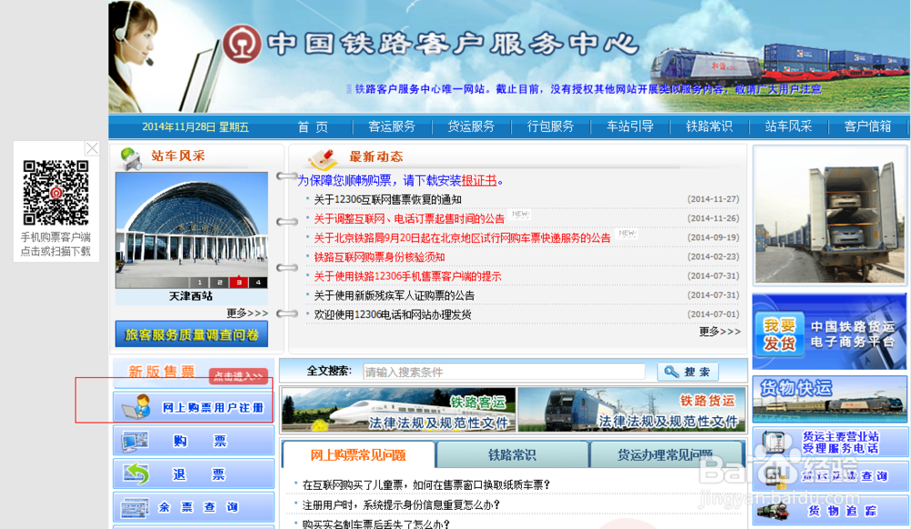
Task: Open 车站引导 menu item
Action: pyautogui.click(x=630, y=127)
